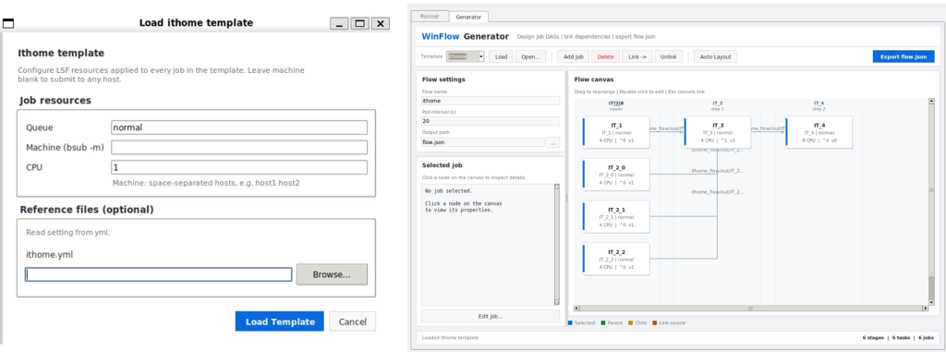Cancel the Load ithome template dialog
Viewport: 946px width, 352px height.
click(352, 322)
